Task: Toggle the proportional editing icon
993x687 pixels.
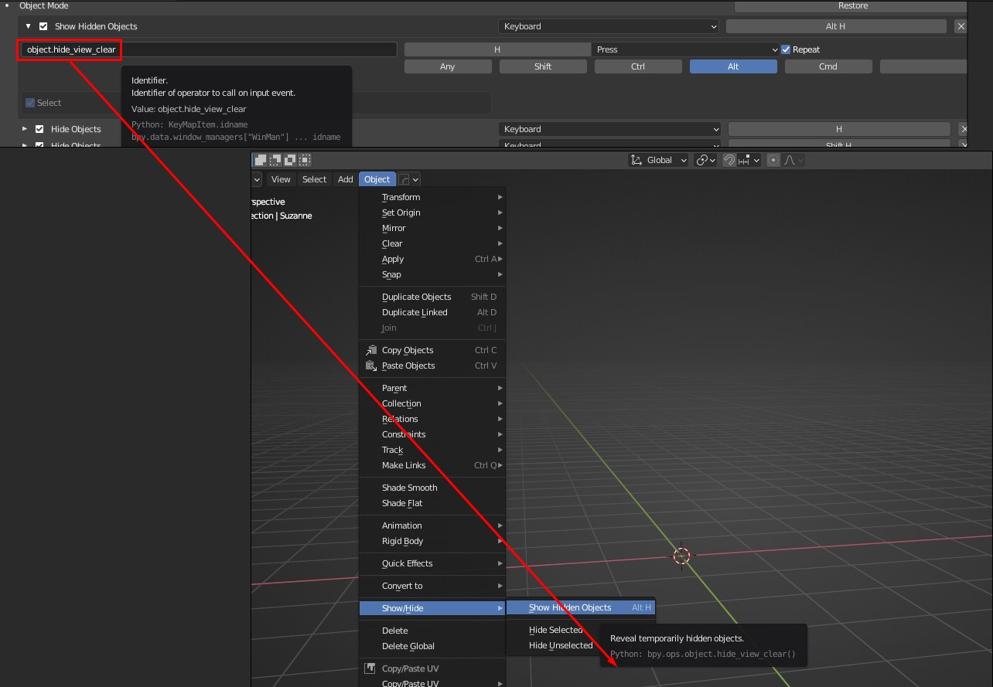Action: coord(773,160)
